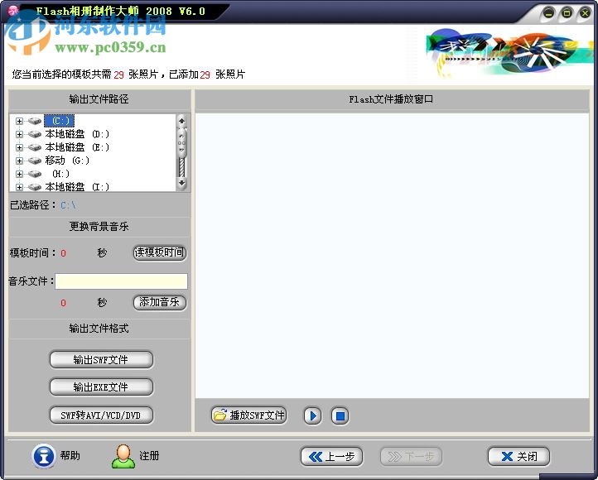The width and height of the screenshot is (598, 480).
Task: Maximize the window using title bar button
Action: [567, 13]
